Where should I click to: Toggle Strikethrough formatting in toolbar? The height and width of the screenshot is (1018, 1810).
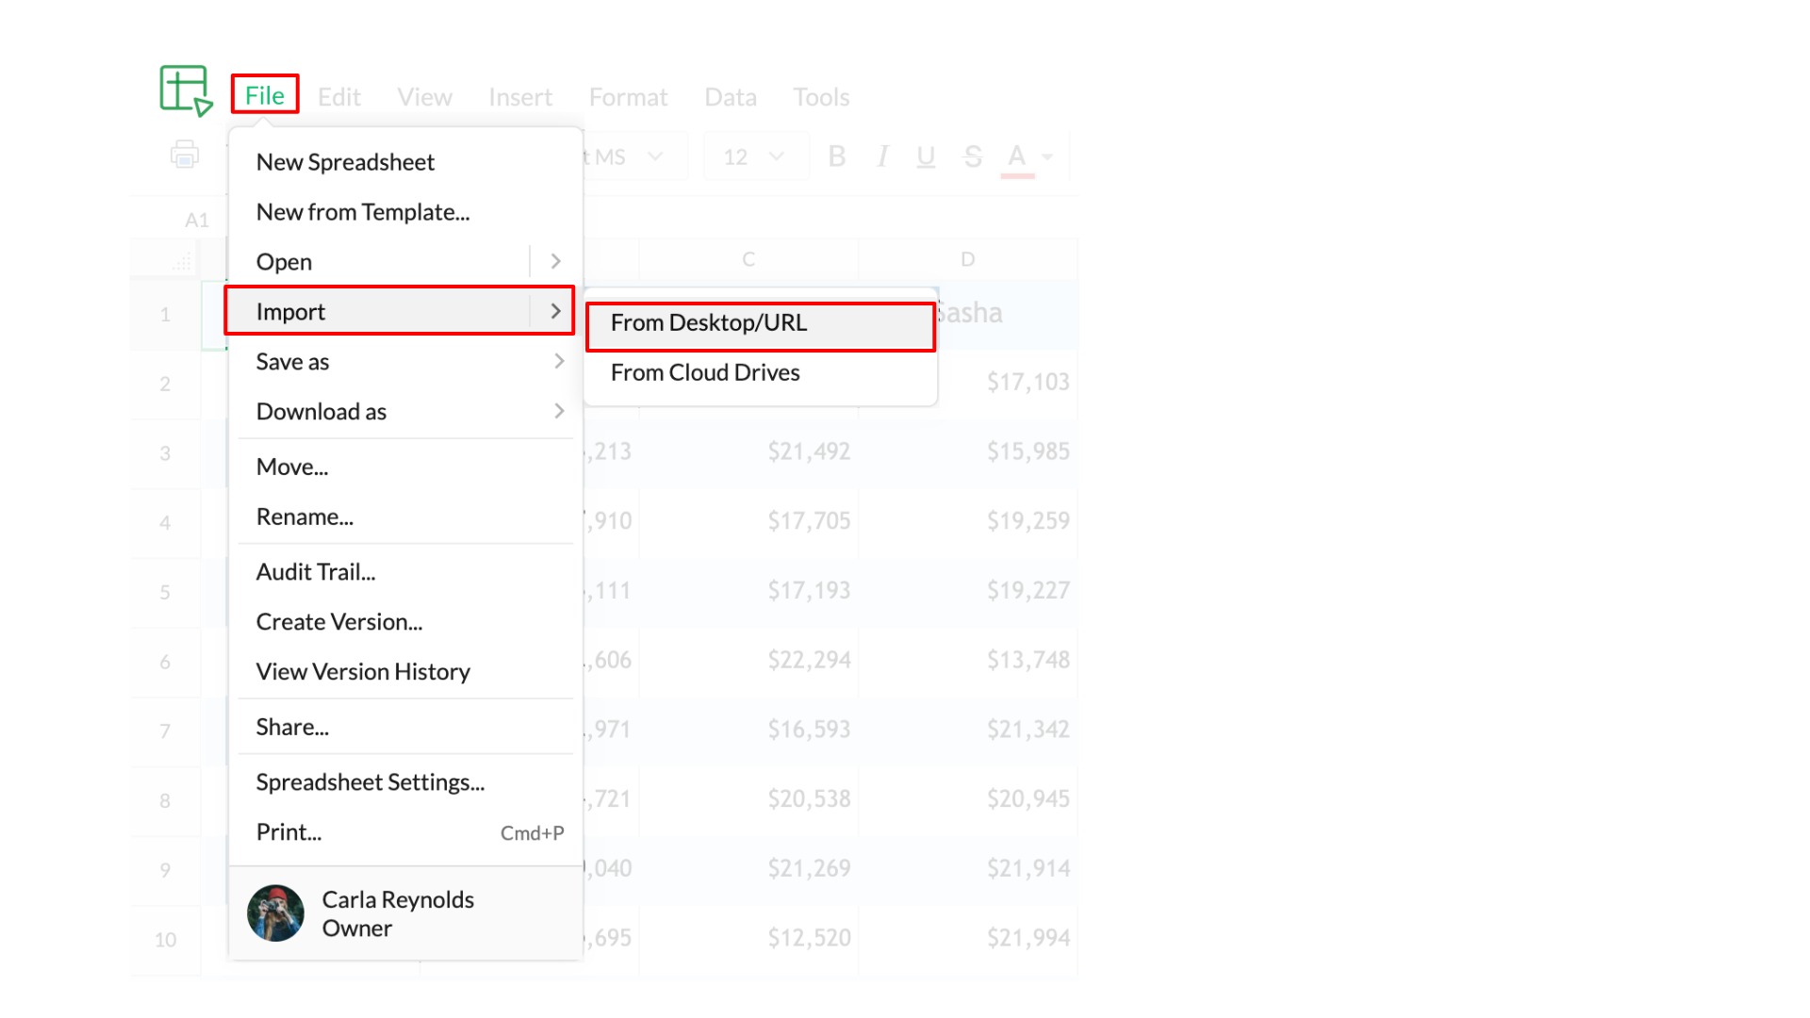(x=973, y=156)
